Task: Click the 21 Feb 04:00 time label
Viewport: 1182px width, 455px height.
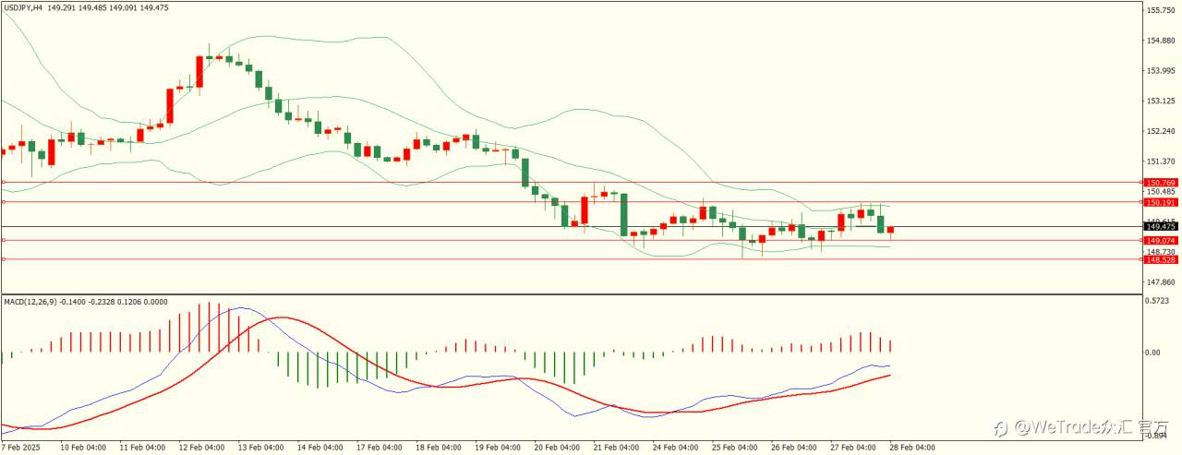Action: pos(617,448)
